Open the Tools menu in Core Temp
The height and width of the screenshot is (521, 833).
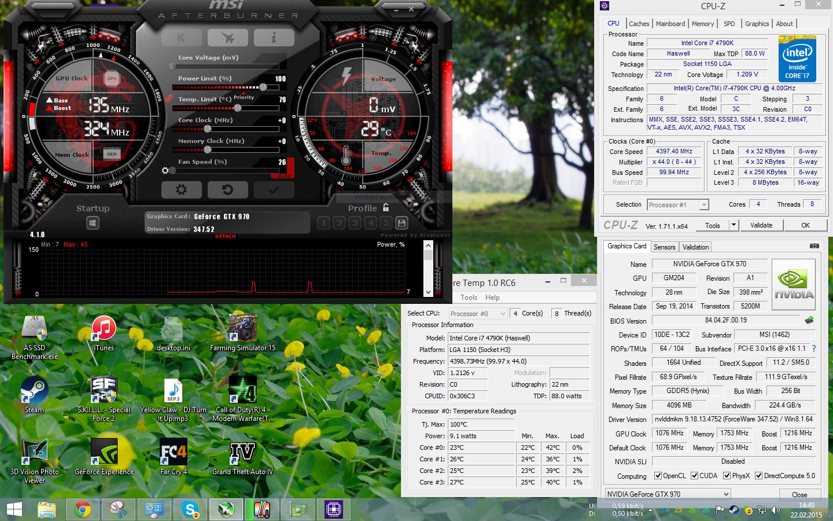(x=469, y=298)
